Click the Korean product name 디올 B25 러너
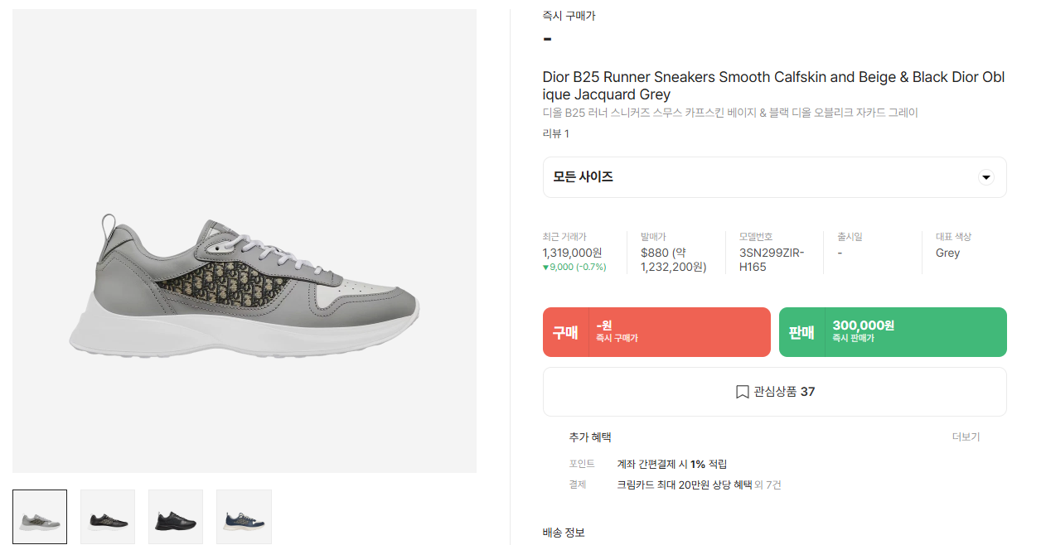1046x545 pixels. pos(730,113)
